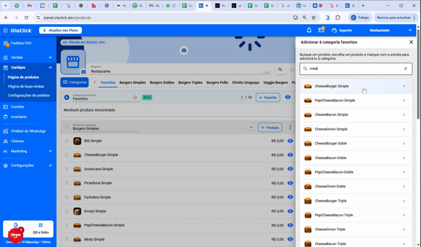Open the Restaurante account dropdown
The image size is (421, 247).
click(391, 30)
